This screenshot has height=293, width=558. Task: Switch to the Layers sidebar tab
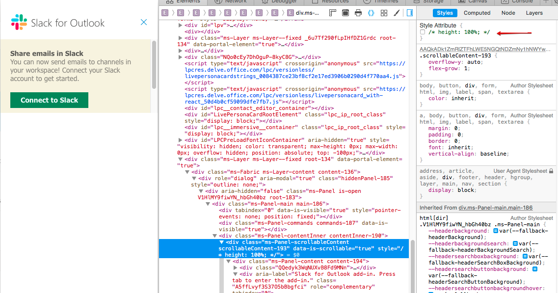click(x=534, y=13)
